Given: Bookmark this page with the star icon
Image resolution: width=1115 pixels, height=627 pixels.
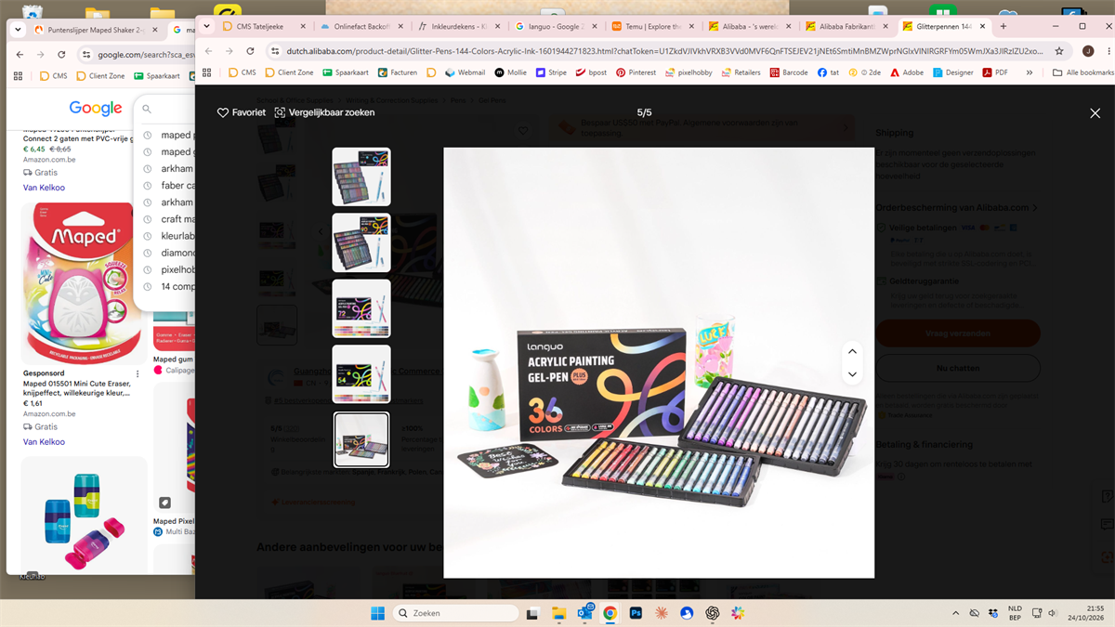Looking at the screenshot, I should click(1059, 51).
